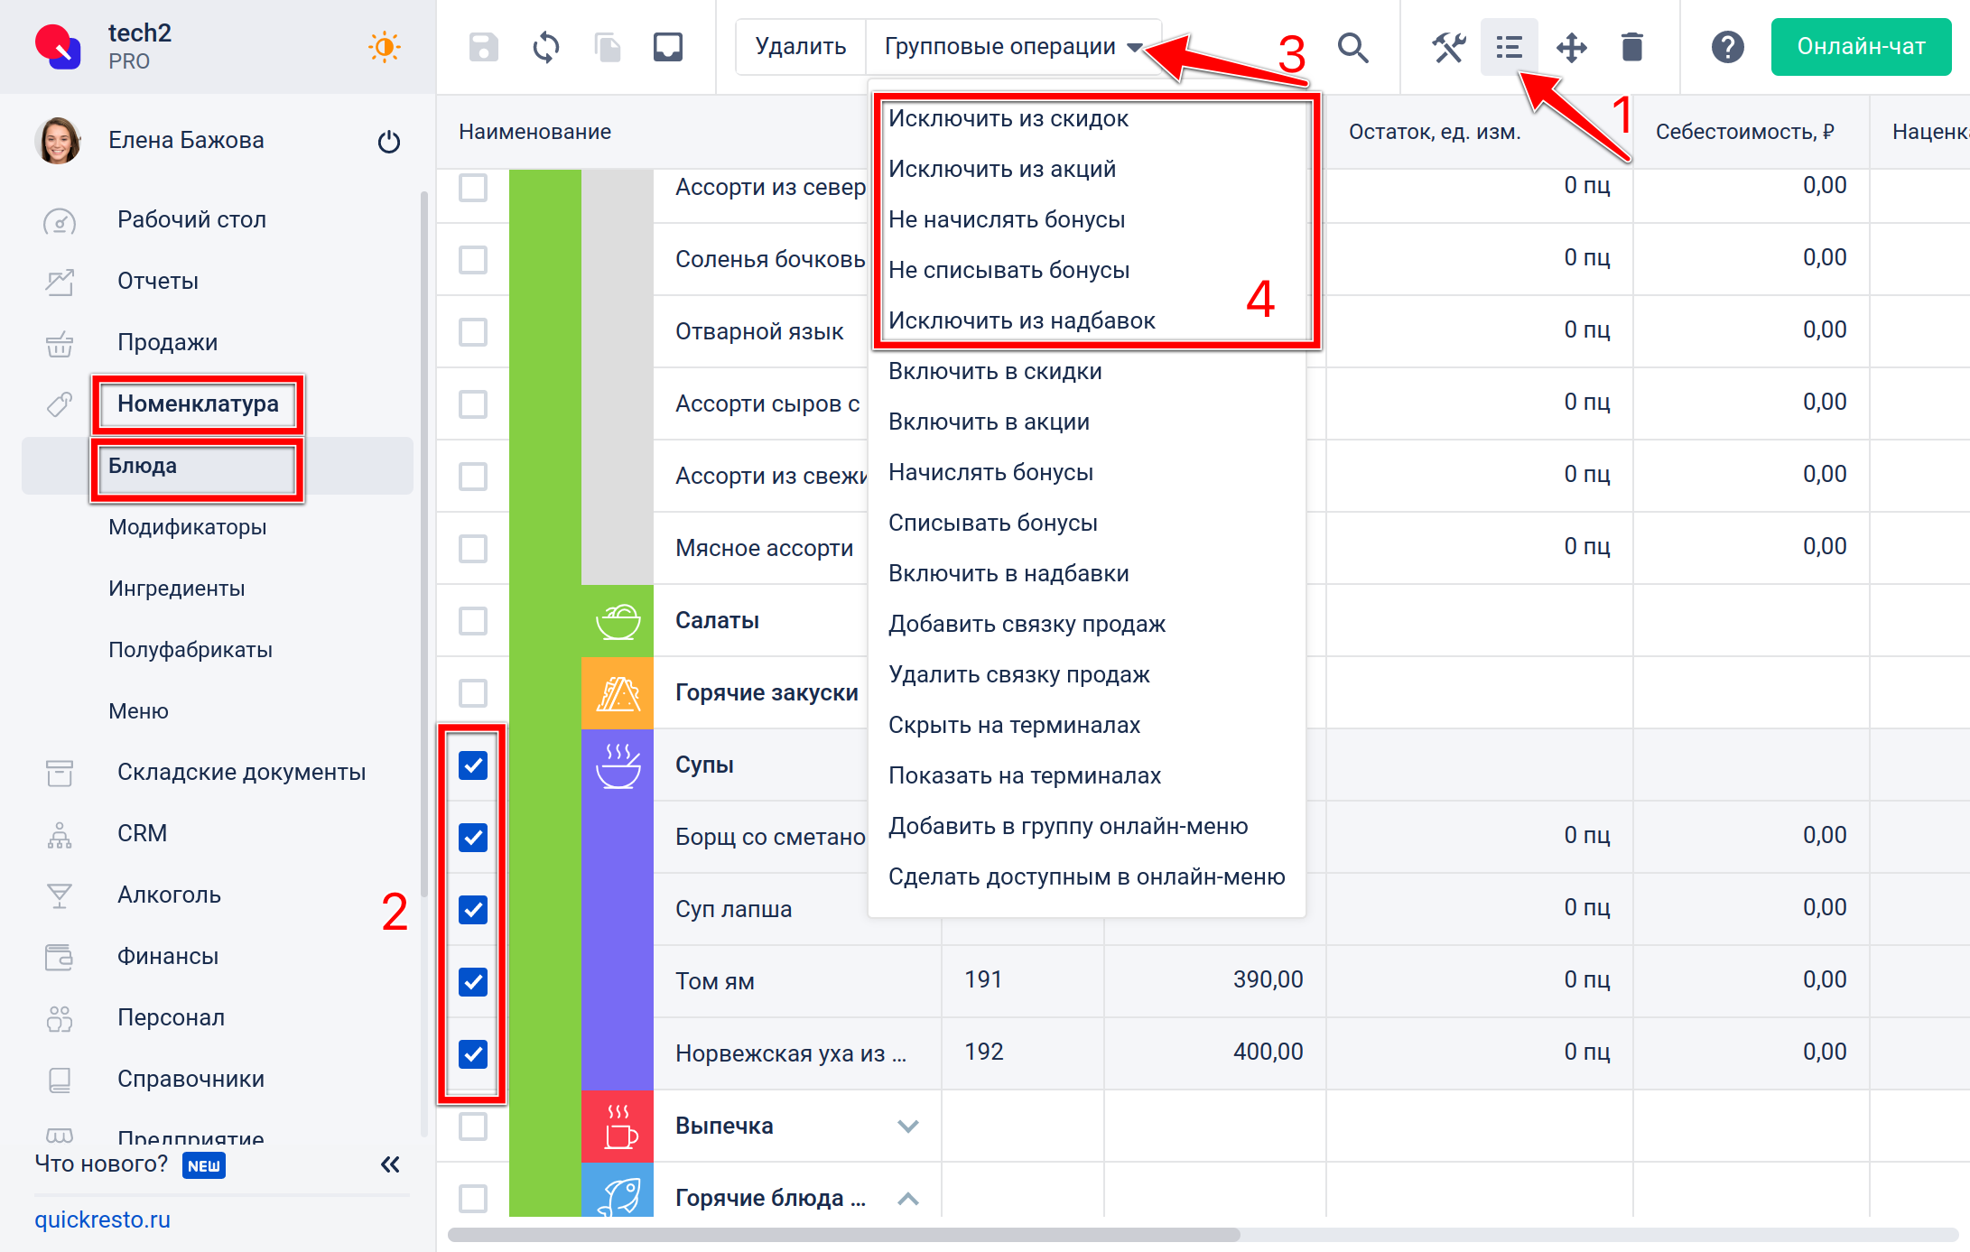Screen dimensions: 1970x1252
Task: Uncheck the Том ям checkbox
Action: (x=473, y=981)
